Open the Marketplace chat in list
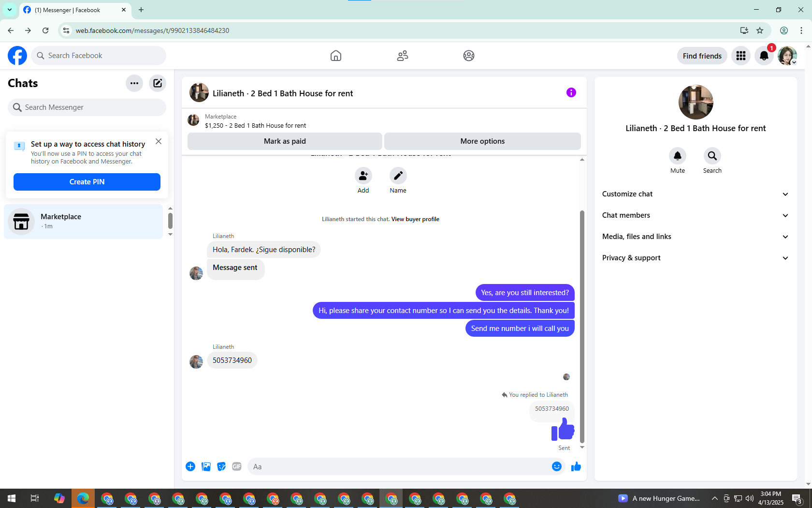 (x=84, y=221)
